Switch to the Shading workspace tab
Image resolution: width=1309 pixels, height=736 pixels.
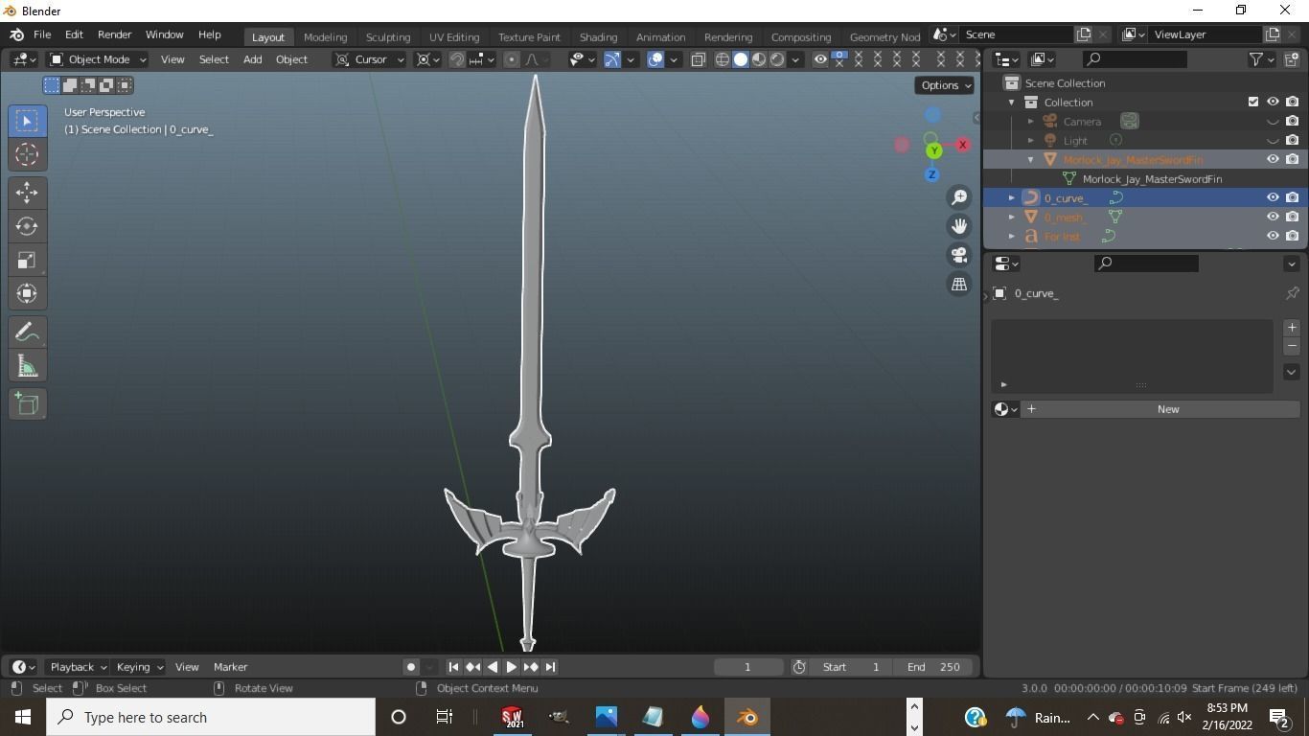598,36
